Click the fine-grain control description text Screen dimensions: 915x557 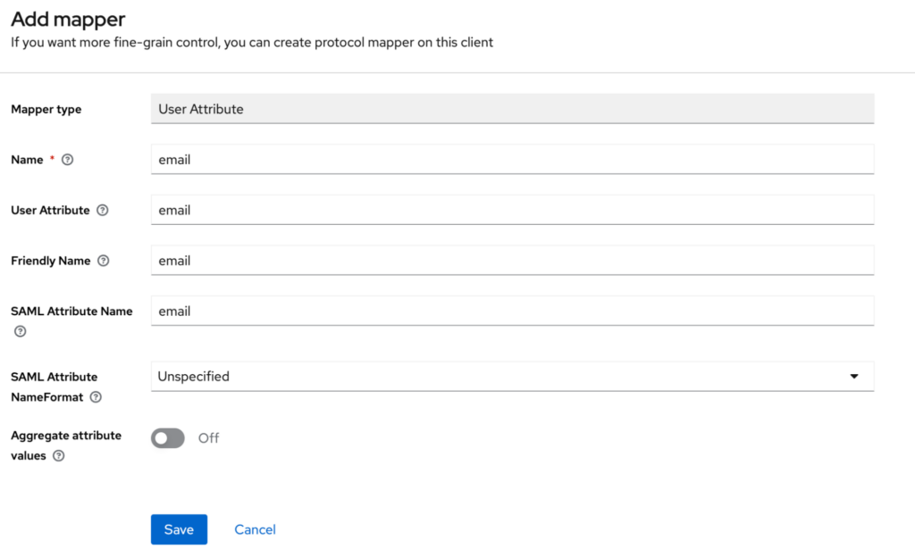click(252, 43)
